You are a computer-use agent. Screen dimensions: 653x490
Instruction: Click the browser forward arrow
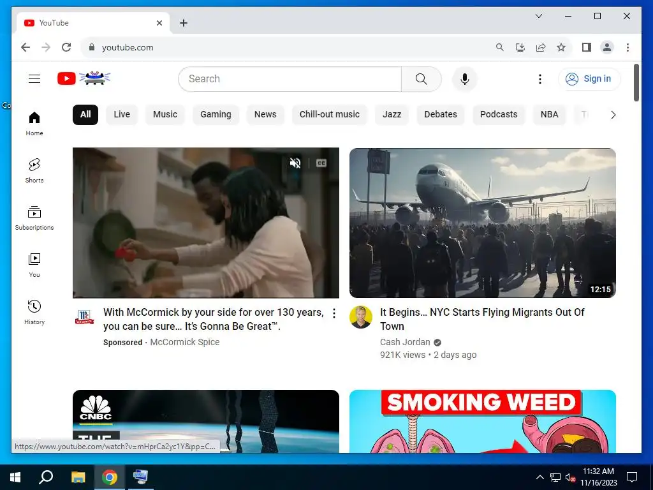(46, 47)
